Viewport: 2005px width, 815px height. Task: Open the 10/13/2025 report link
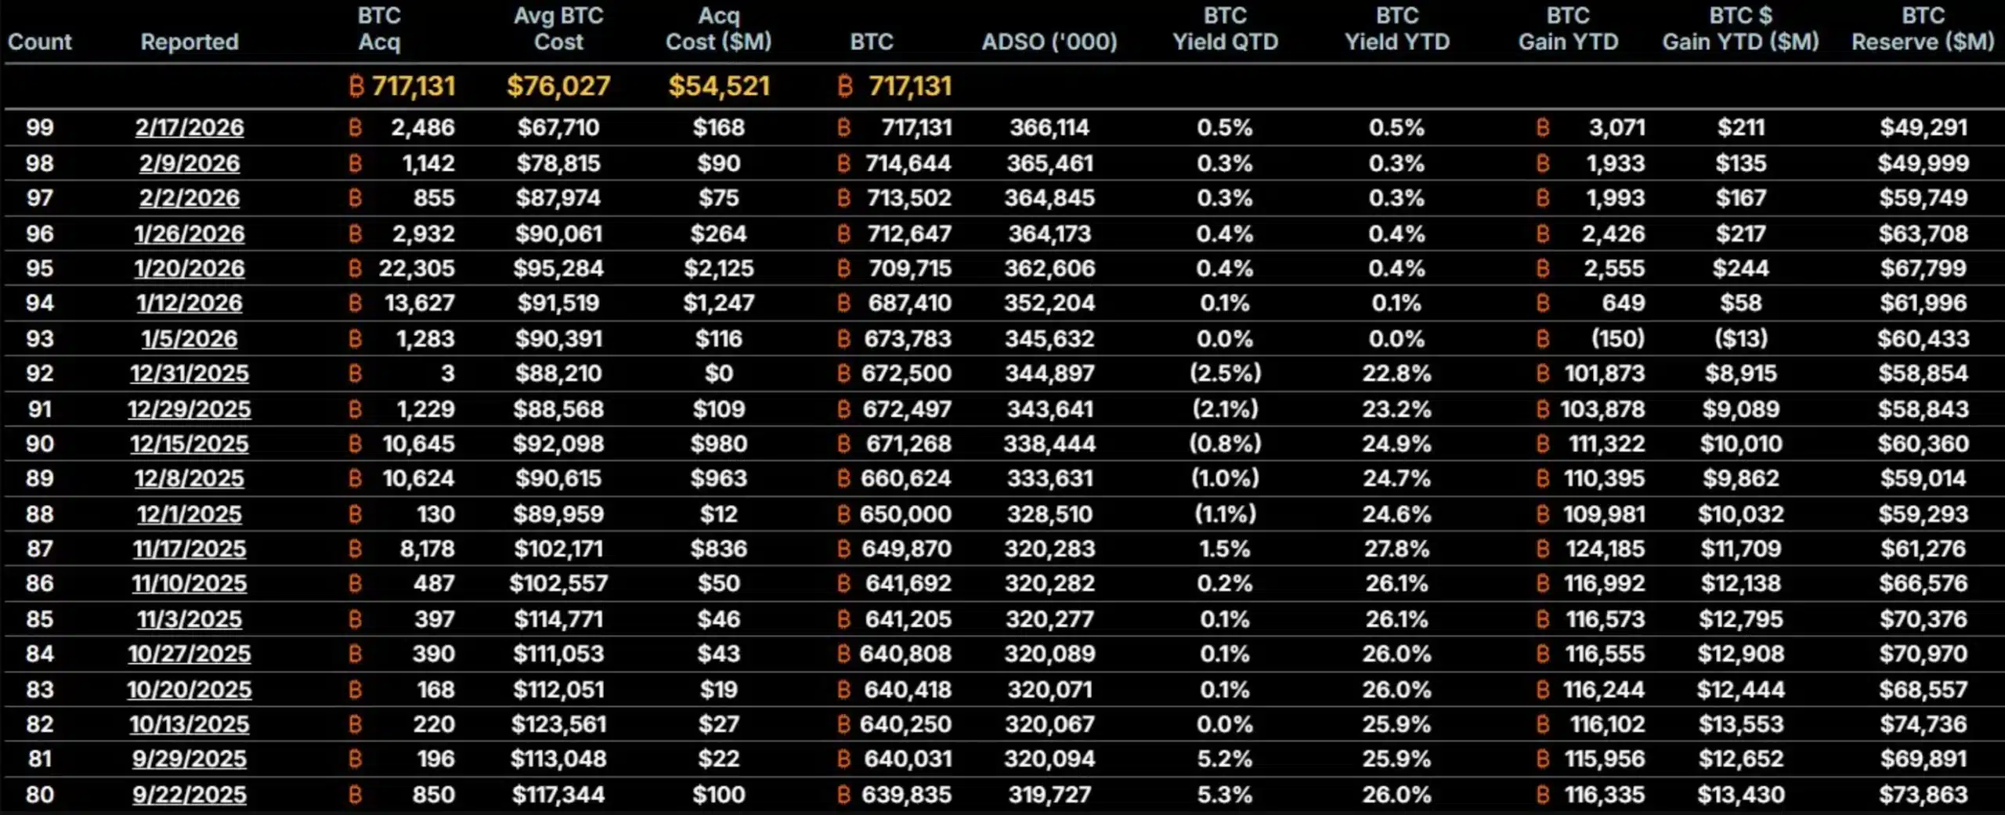tap(190, 724)
